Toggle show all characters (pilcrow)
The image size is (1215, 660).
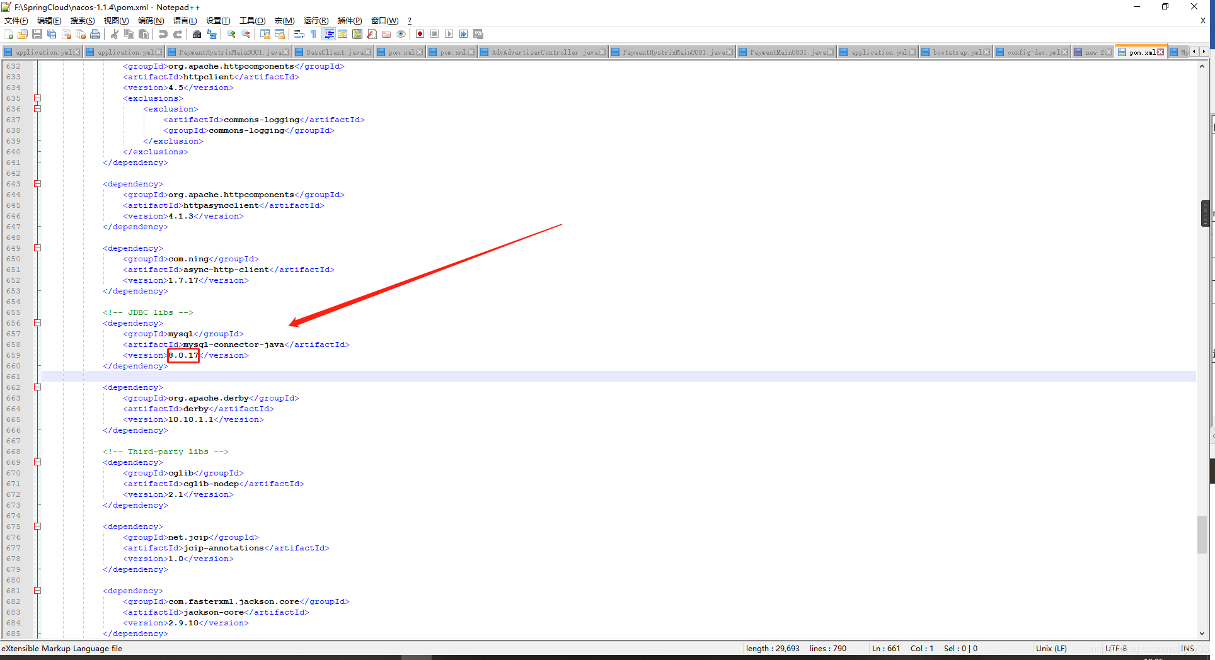point(313,34)
